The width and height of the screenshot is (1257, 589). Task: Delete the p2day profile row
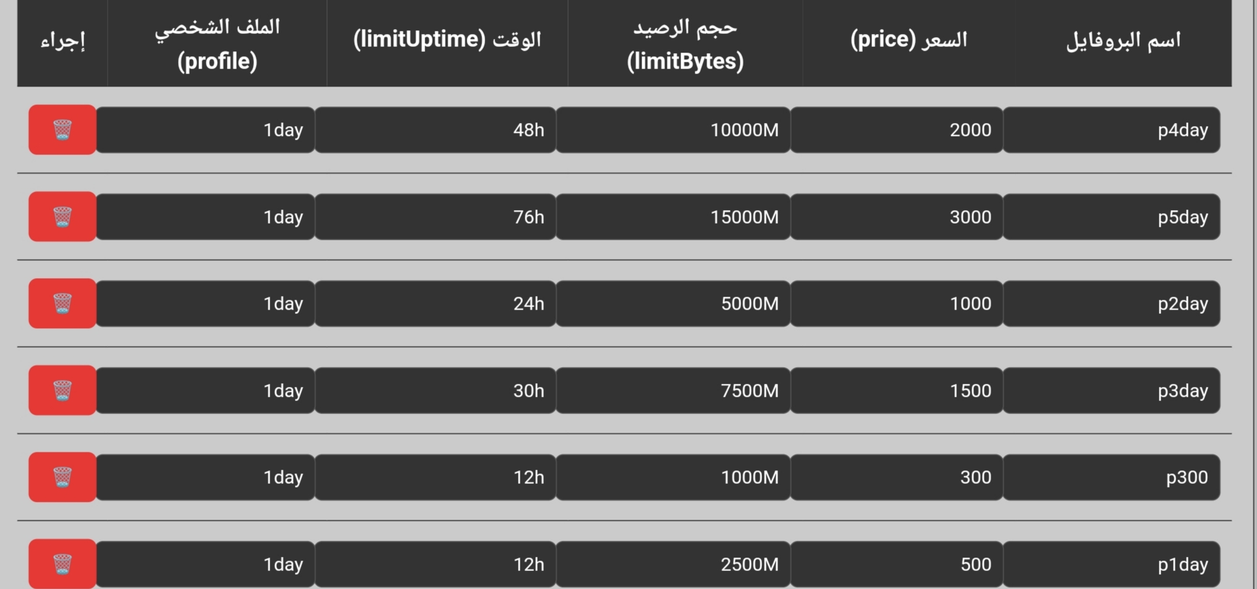(62, 303)
